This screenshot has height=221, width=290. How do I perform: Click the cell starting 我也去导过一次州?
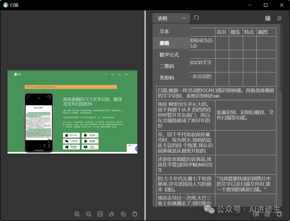(186, 200)
